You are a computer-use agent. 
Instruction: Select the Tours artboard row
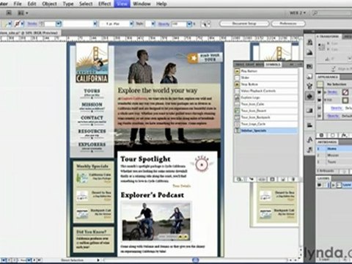coord(334,162)
